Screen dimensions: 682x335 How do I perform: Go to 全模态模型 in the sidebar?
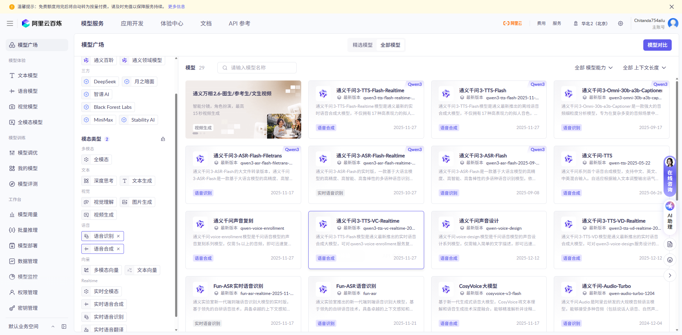point(37,122)
